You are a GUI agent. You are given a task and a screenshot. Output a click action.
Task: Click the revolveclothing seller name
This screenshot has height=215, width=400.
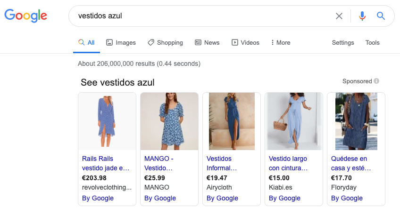[107, 187]
